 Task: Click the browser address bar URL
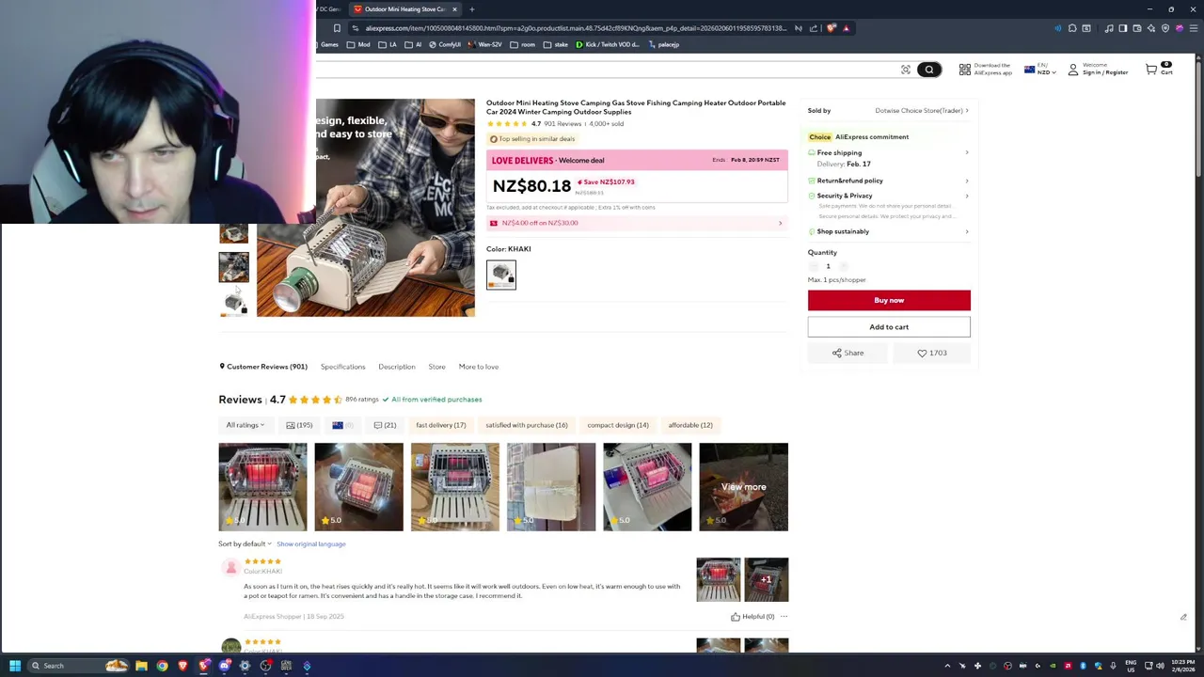tap(576, 28)
